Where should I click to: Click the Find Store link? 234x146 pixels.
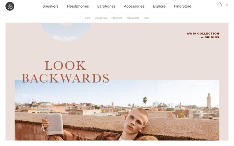(x=182, y=6)
